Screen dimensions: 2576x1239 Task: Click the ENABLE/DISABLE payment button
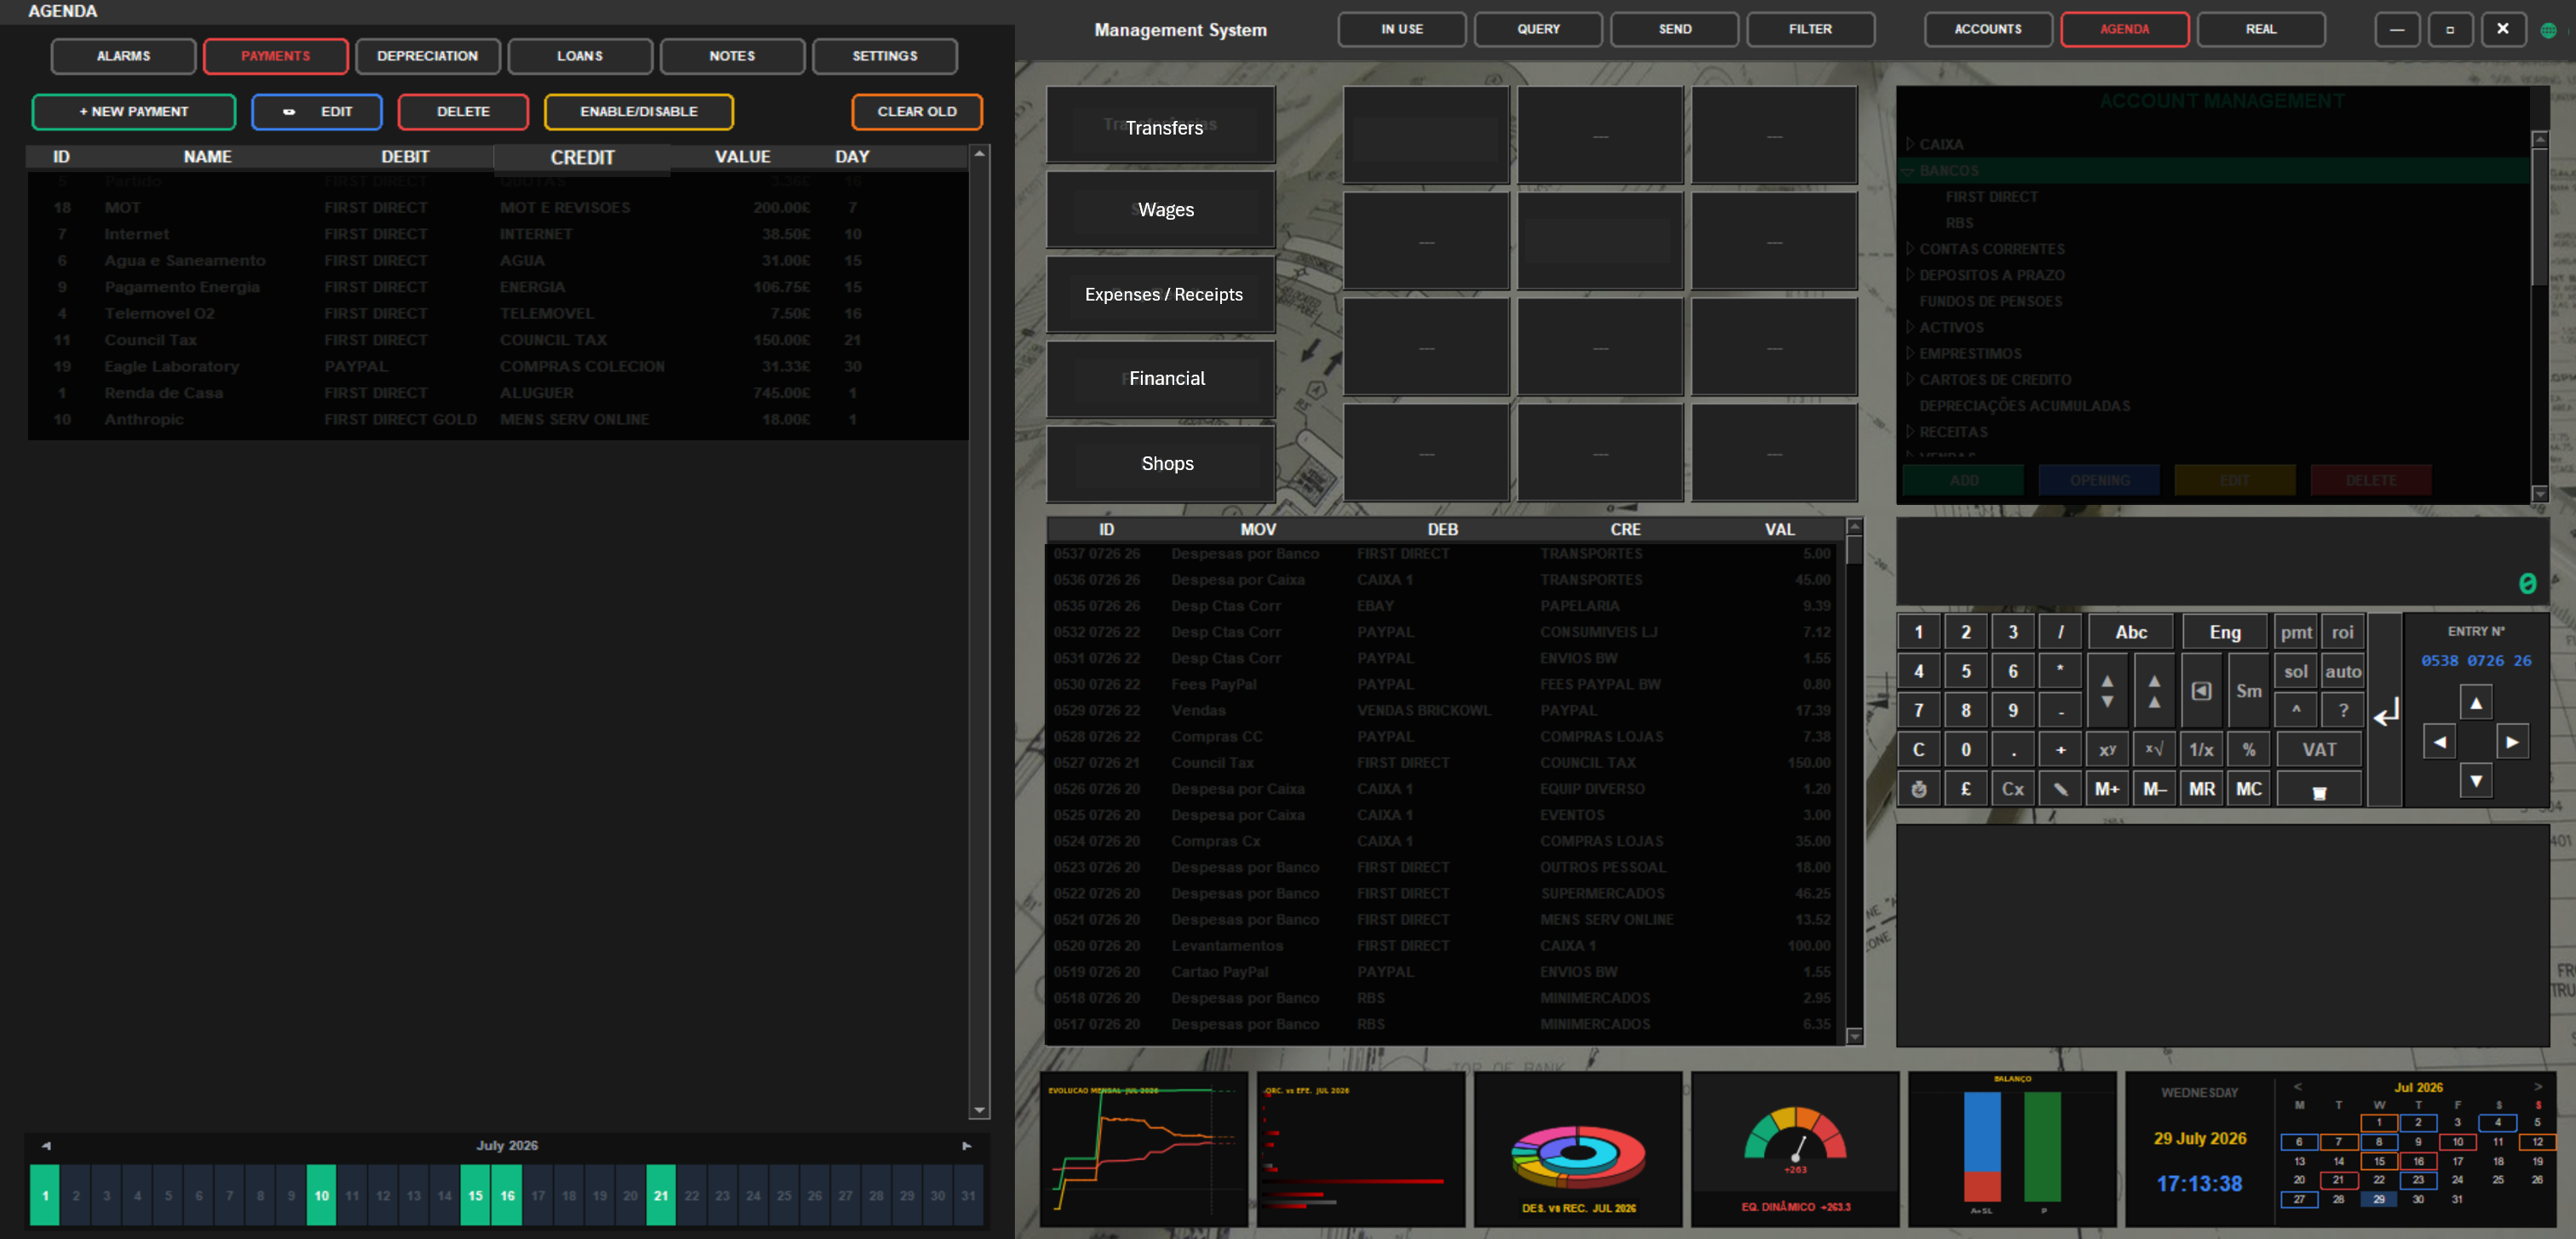coord(639,111)
